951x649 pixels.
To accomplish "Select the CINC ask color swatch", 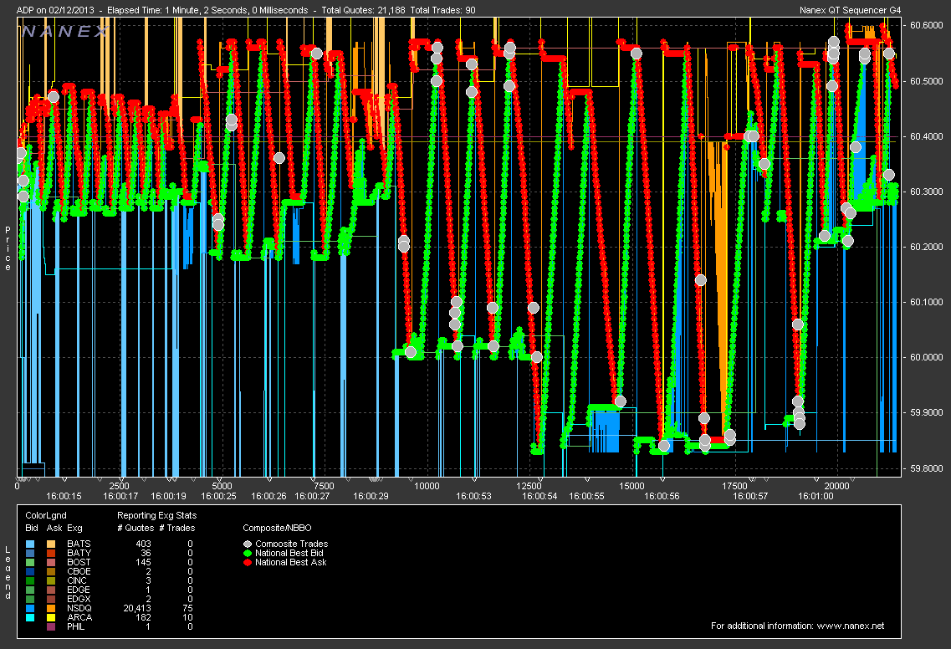I will point(51,580).
